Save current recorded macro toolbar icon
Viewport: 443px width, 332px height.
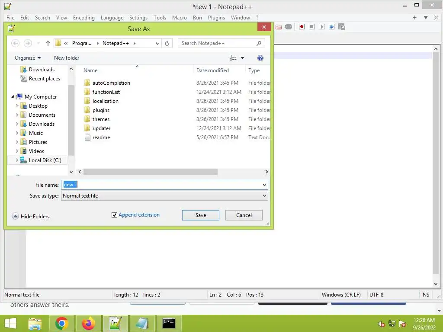342,26
